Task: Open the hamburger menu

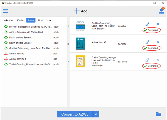Action: click(6, 11)
